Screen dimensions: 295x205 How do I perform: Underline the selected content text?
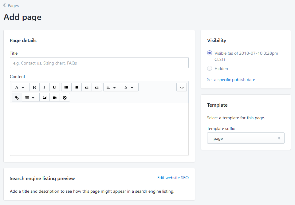[x=55, y=87]
